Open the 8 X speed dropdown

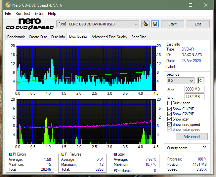tap(181, 81)
